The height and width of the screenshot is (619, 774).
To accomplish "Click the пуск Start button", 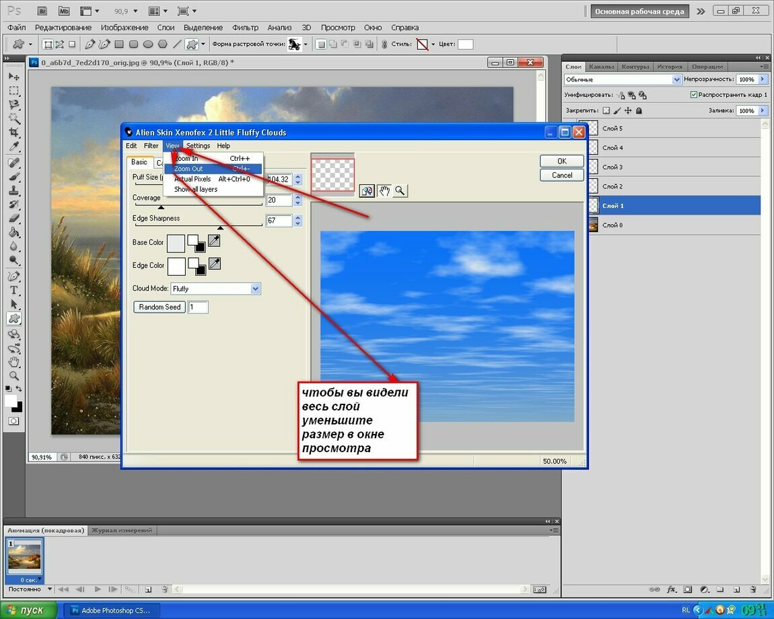I will tap(28, 610).
